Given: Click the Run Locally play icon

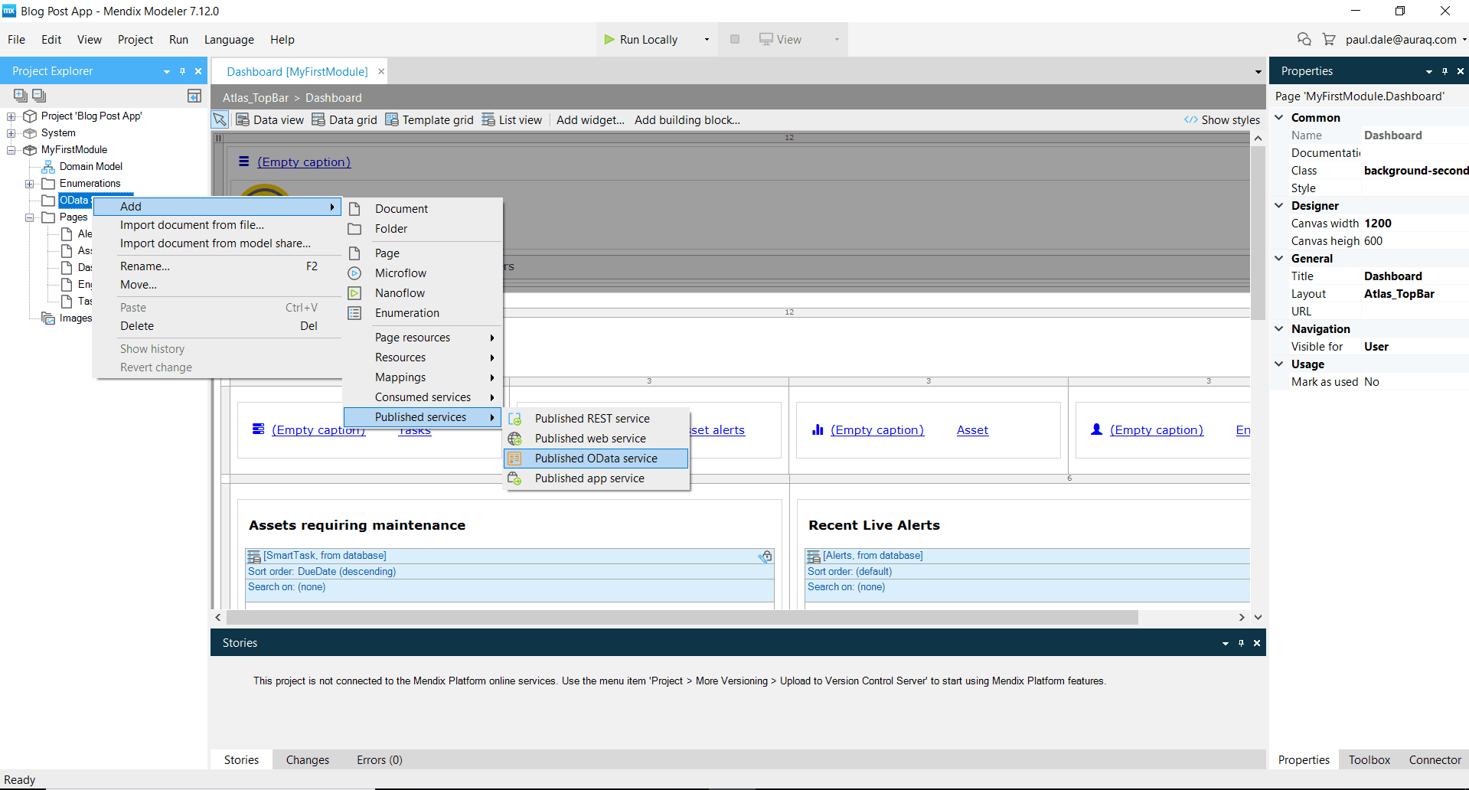Looking at the screenshot, I should click(x=609, y=39).
